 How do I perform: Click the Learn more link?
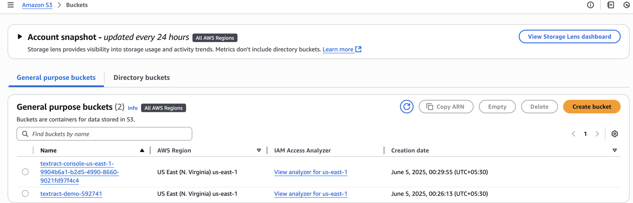(x=338, y=49)
